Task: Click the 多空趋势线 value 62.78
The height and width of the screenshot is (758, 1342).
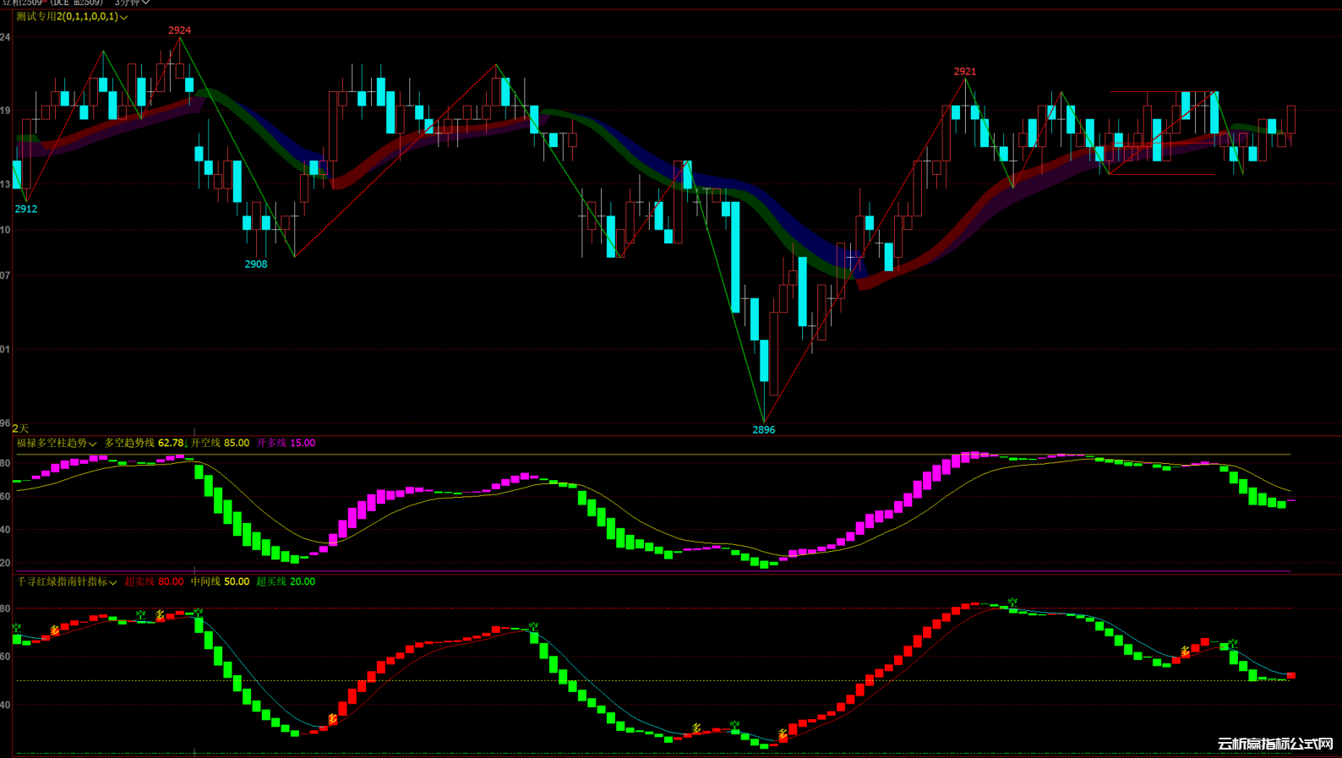Action: click(170, 444)
